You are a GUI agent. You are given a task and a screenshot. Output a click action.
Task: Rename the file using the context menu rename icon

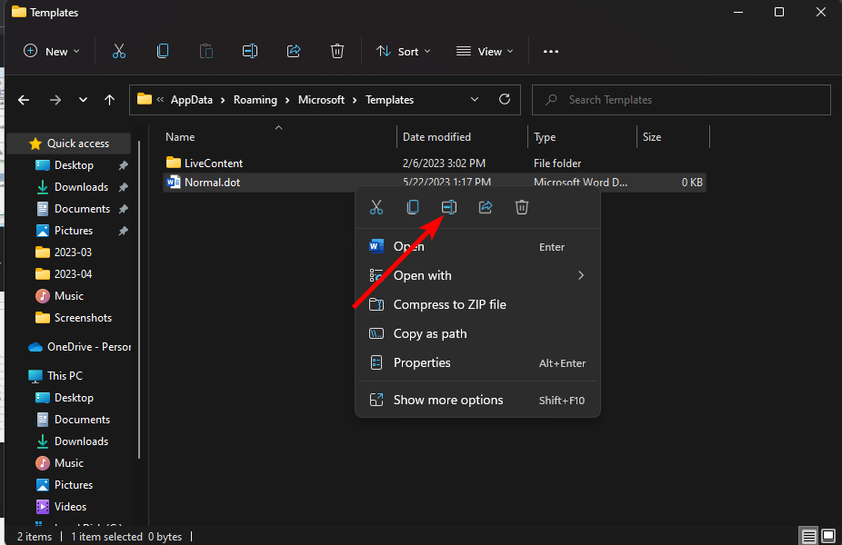click(x=449, y=207)
